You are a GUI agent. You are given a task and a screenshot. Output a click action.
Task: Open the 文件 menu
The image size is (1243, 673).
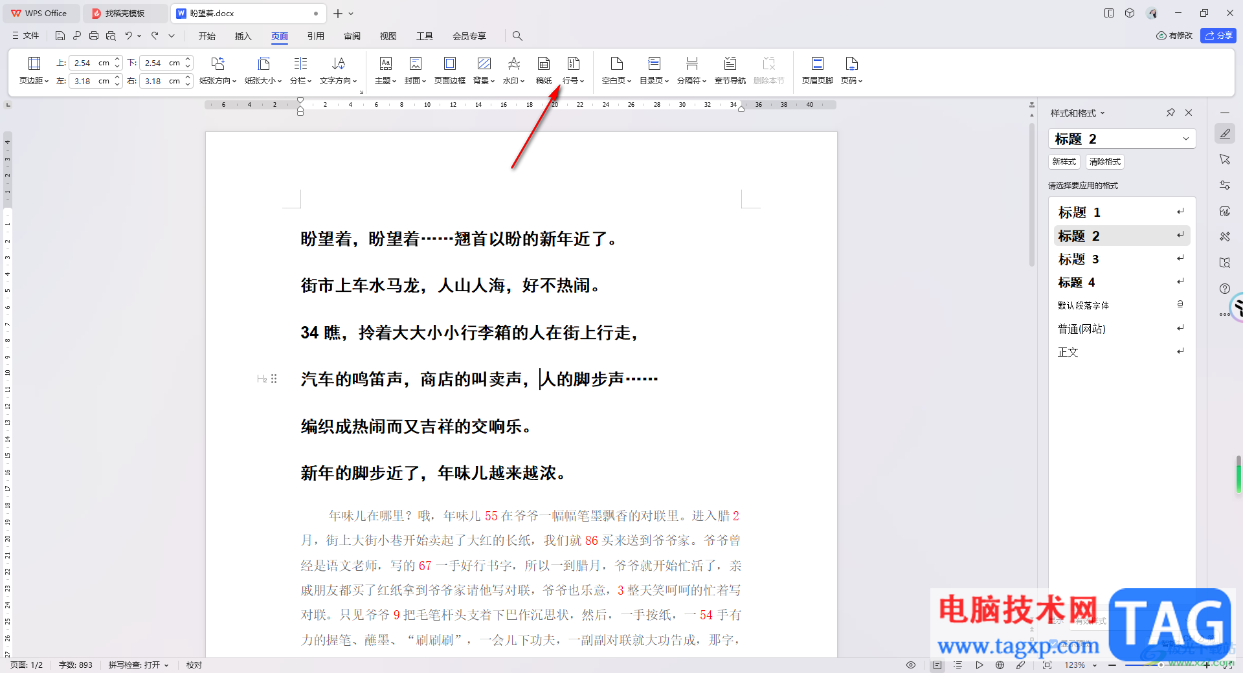point(26,36)
